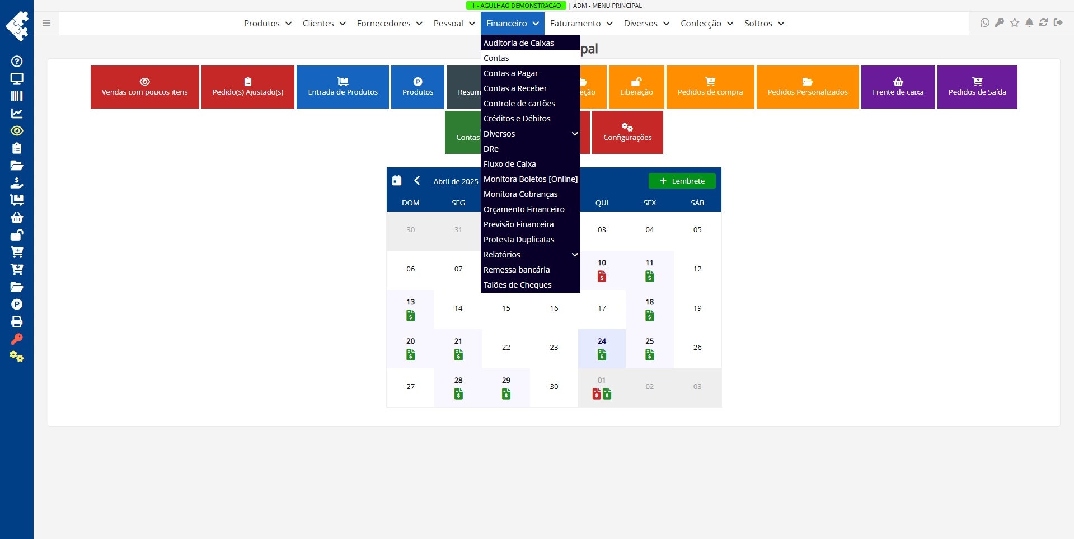Open Pedidos de compra tile
The height and width of the screenshot is (539, 1074).
click(710, 87)
